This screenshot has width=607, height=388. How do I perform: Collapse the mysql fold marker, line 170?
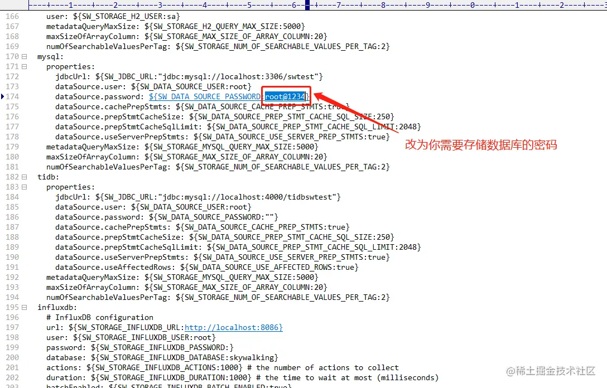pyautogui.click(x=25, y=56)
